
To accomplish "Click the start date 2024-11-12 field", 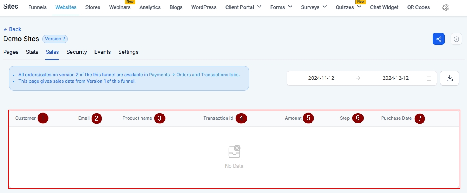I will (321, 78).
